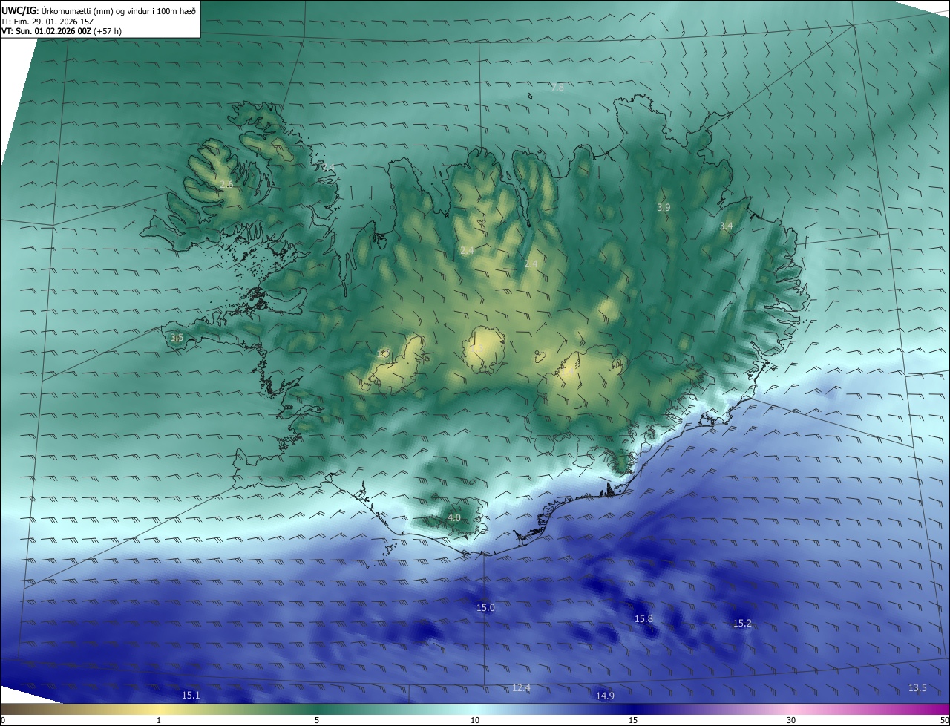Click the 15.1 value label near the colorbar
Viewport: 950px width, 726px height.
click(191, 695)
